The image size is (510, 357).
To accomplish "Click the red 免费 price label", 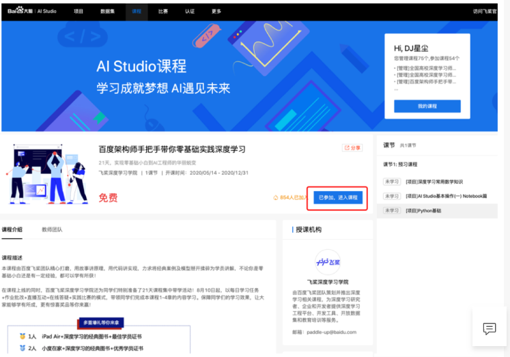I will (x=108, y=198).
